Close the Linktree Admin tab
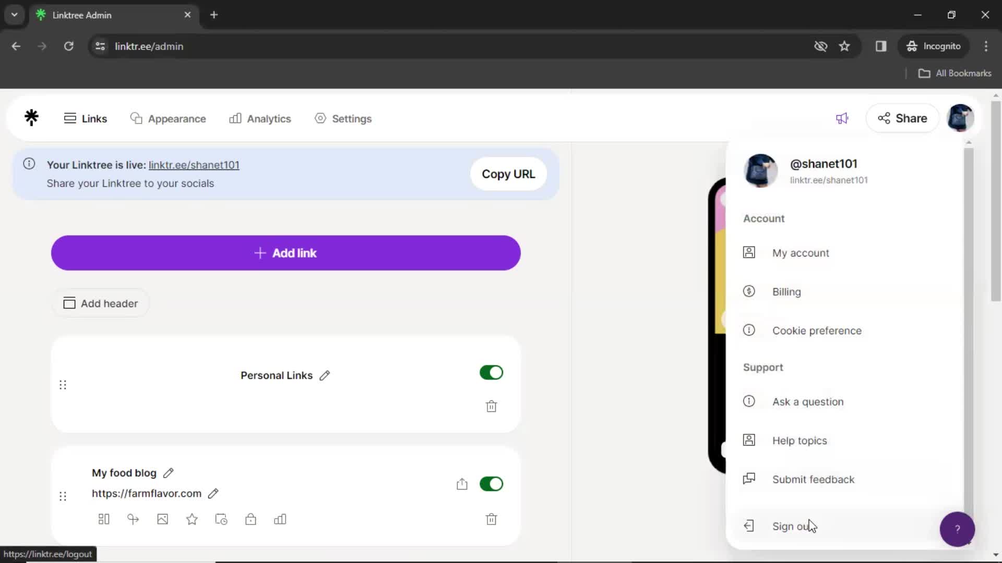 coord(187,15)
